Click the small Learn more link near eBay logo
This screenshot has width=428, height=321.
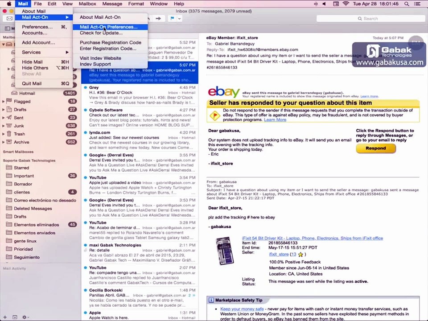369,96
